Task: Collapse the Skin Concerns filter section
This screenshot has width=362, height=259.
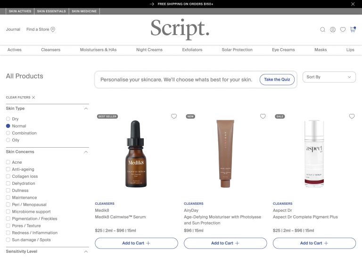Action: [86, 152]
